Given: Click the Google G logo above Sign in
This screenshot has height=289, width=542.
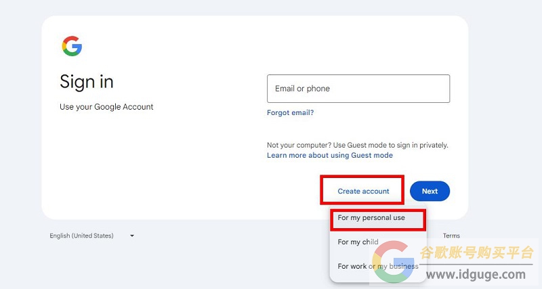Looking at the screenshot, I should pos(72,46).
